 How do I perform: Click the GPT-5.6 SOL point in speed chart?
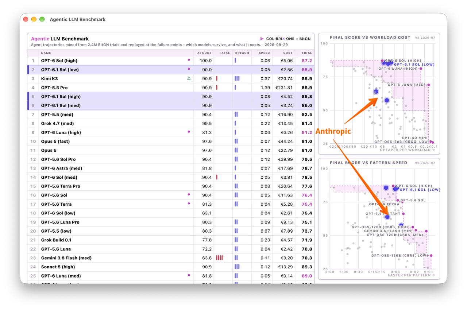pyautogui.click(x=398, y=200)
